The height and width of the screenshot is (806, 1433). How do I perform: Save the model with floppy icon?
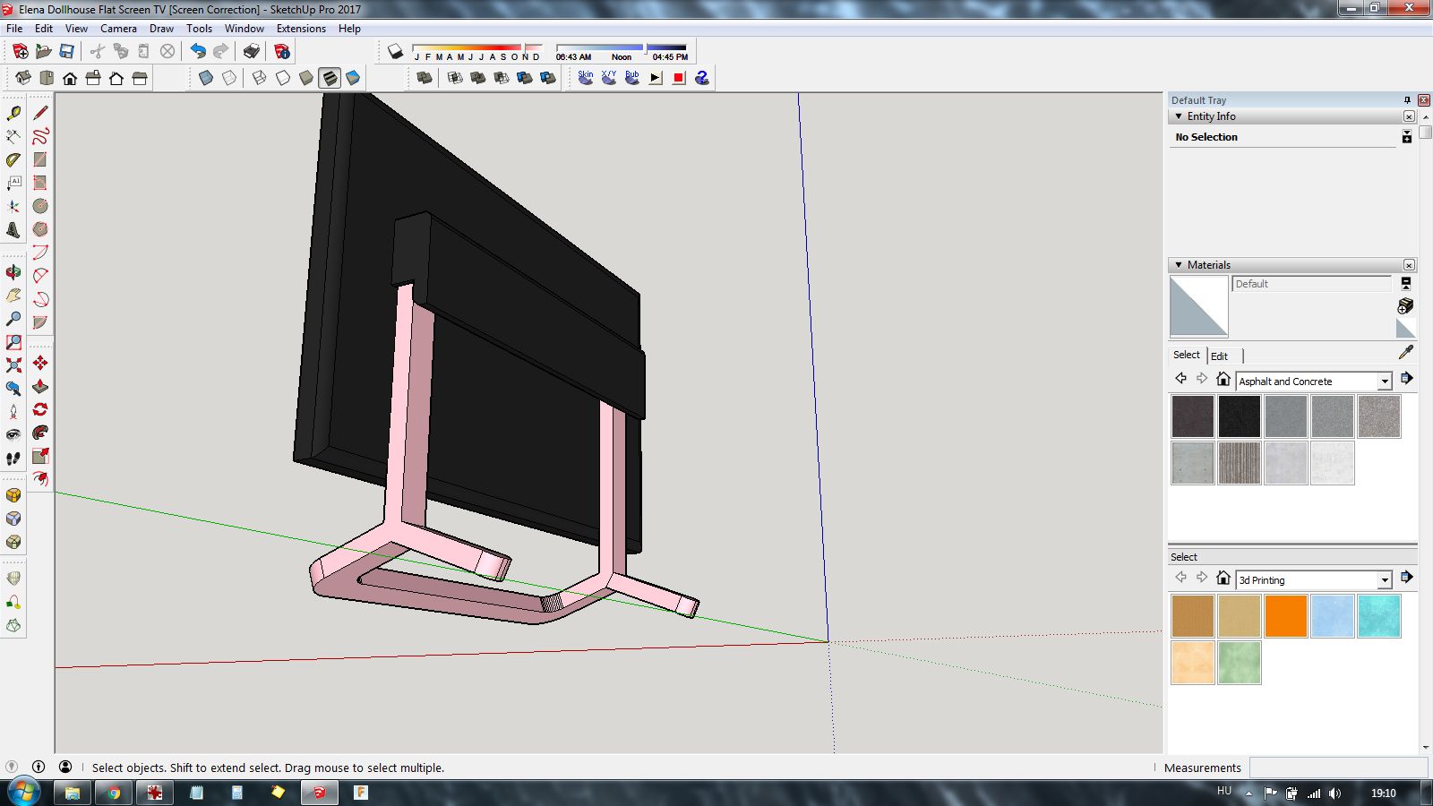point(66,51)
